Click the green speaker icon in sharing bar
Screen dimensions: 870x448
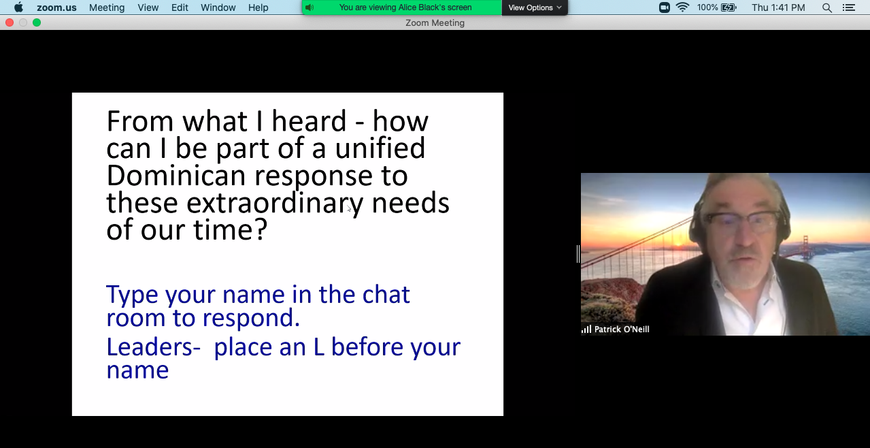(x=309, y=7)
